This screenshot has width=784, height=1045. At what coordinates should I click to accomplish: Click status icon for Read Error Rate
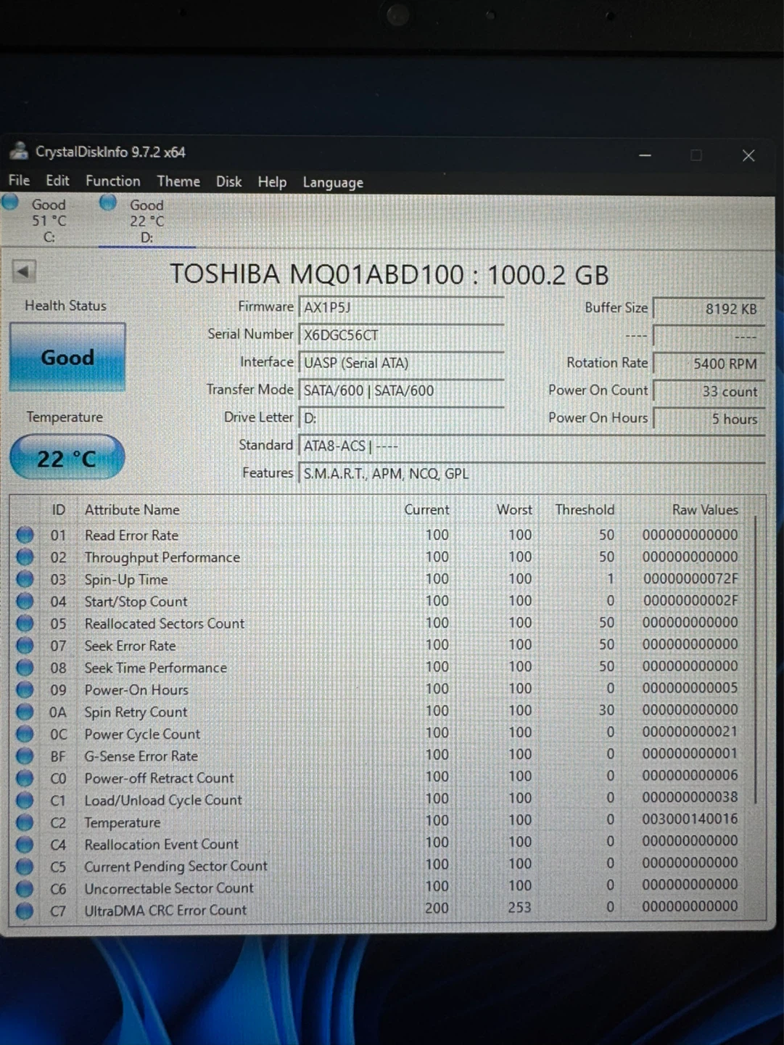coord(25,535)
